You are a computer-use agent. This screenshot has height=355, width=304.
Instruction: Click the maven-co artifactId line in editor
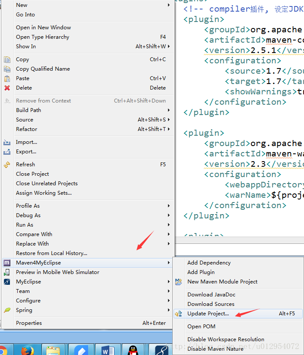254,40
